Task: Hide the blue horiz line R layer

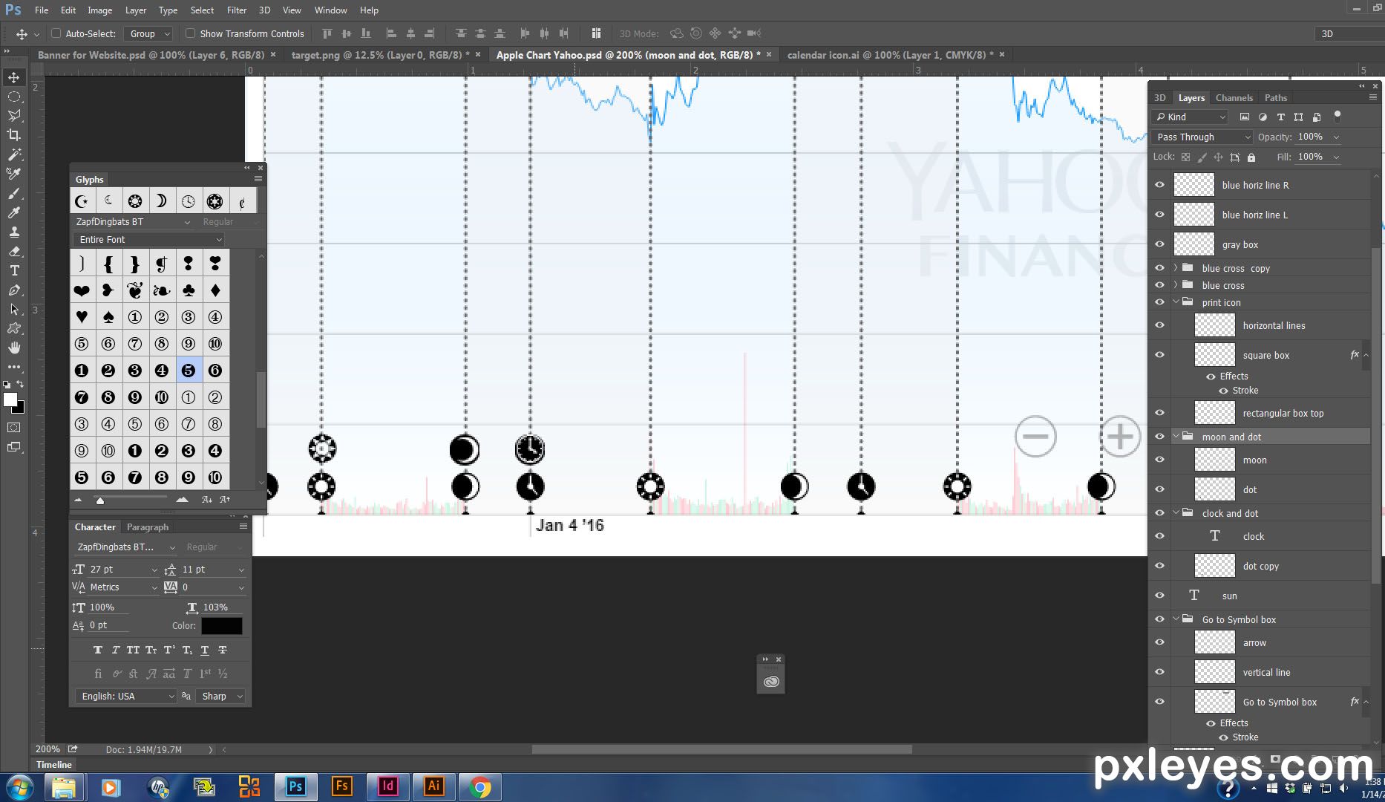Action: (x=1159, y=185)
